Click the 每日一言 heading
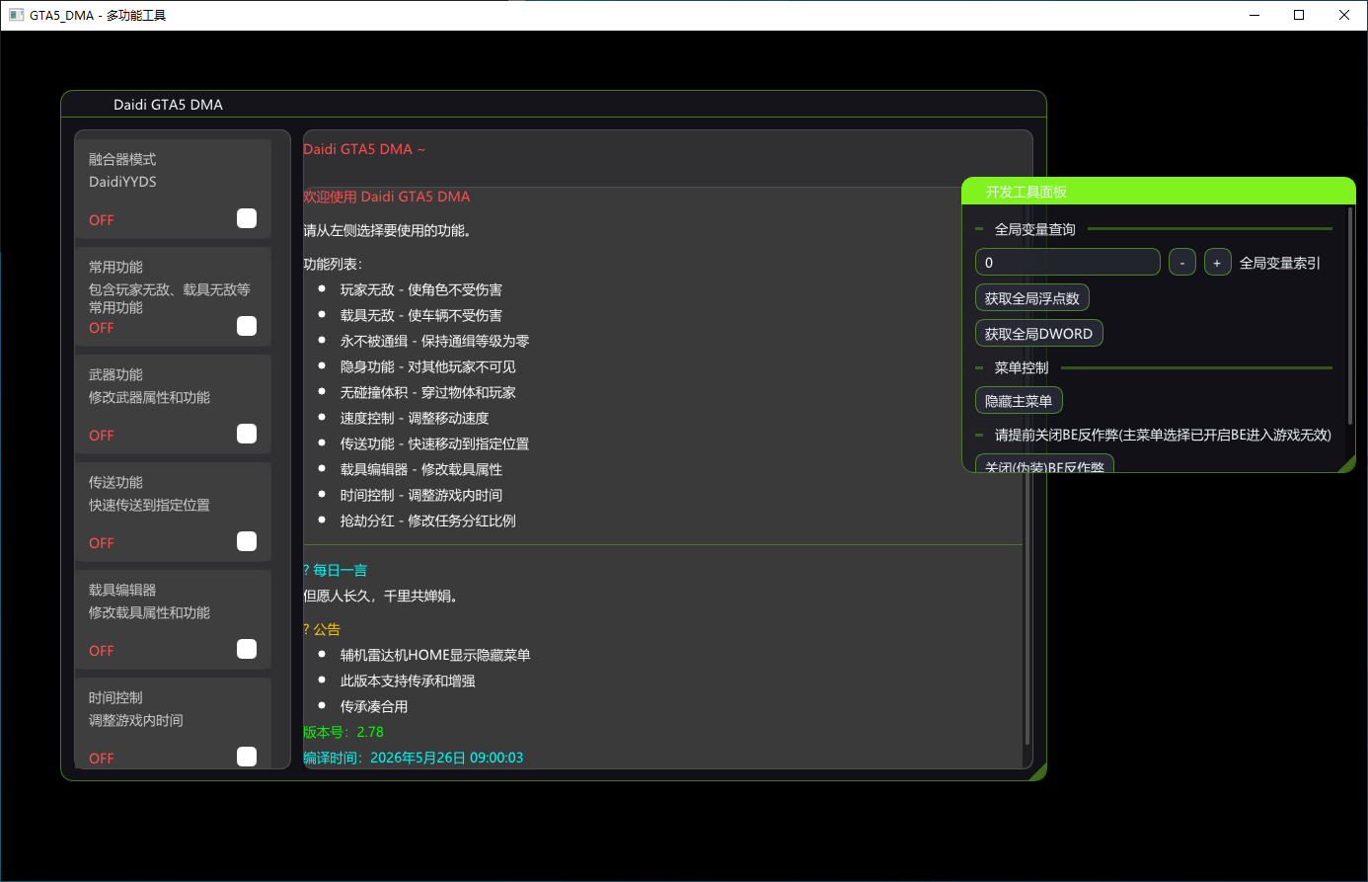This screenshot has height=882, width=1368. point(336,570)
